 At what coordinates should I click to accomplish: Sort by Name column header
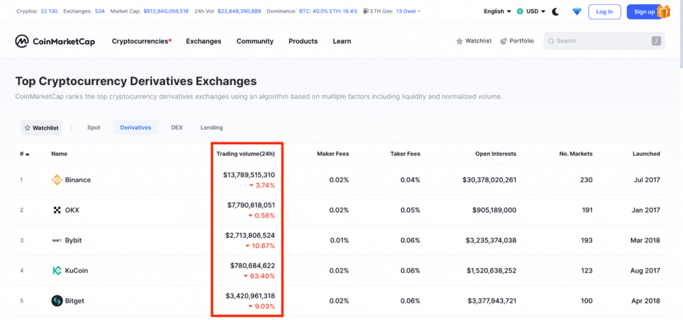59,154
